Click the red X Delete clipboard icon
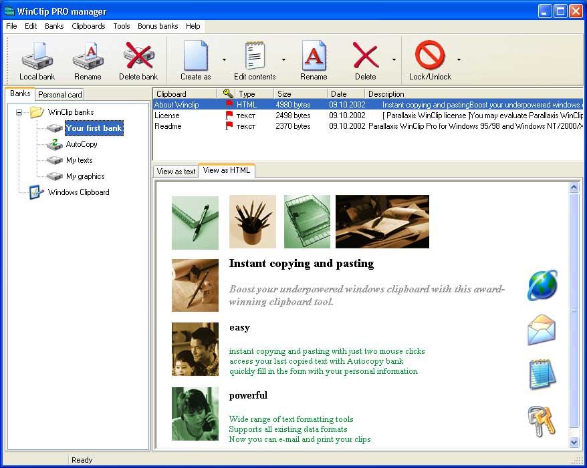The height and width of the screenshot is (468, 587). click(366, 55)
